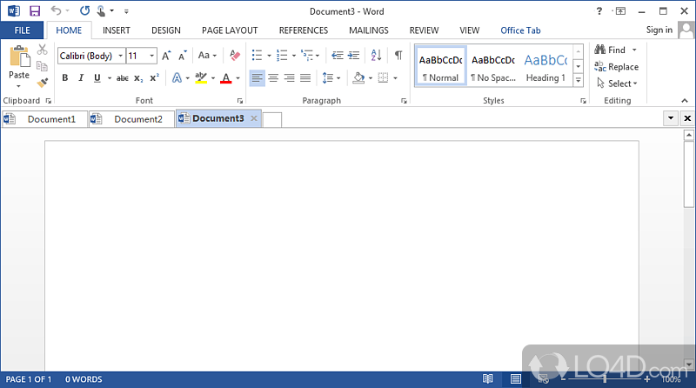The image size is (696, 388).
Task: Switch to Read Mode in status bar
Action: 488,378
